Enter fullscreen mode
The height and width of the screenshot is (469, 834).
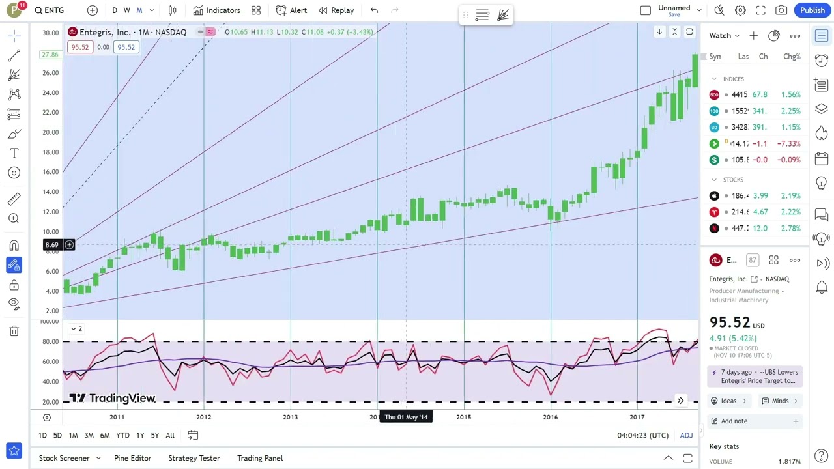[760, 10]
